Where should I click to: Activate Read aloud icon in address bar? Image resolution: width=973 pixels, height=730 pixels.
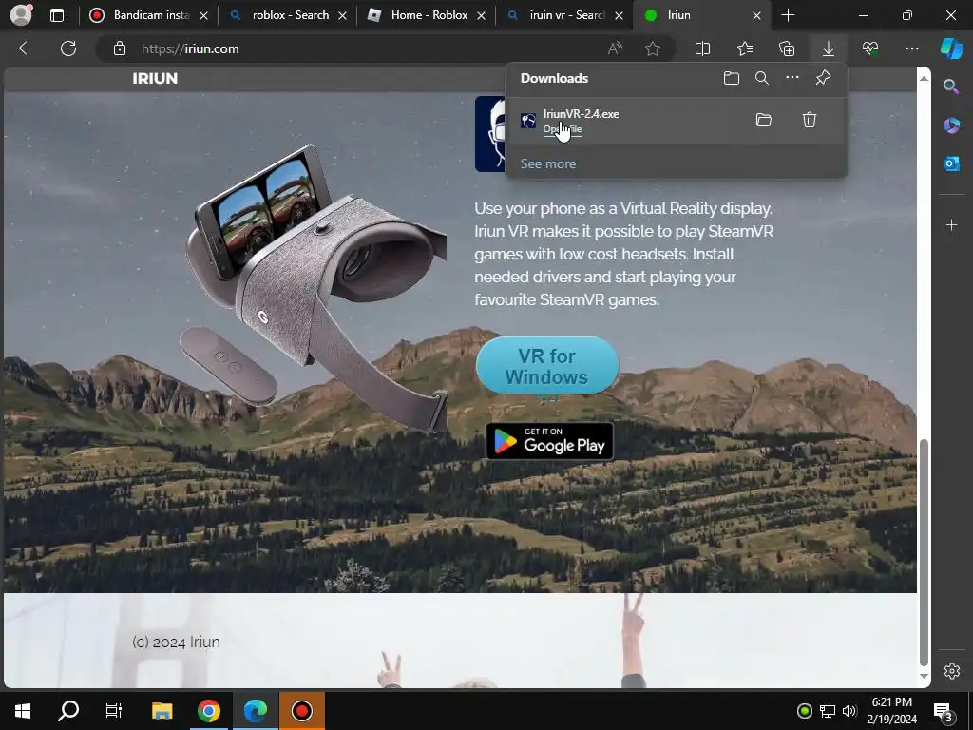pos(615,48)
